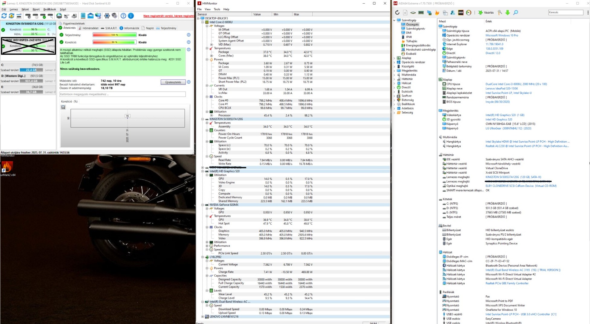Expand the Performance node under NVIDIA GeForce 920MX
This screenshot has width=590, height=324.
point(207,246)
